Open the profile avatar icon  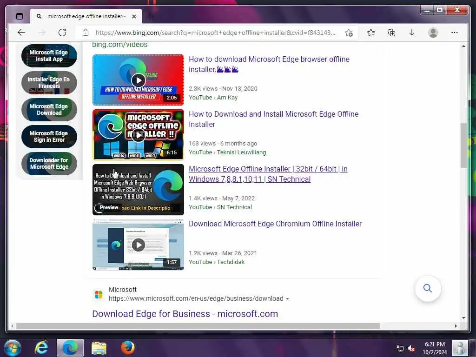click(433, 33)
